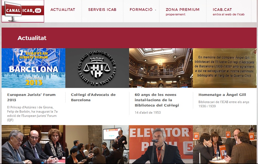Click the Príncep d'Astúries description text
Viewport: 258px width, 164px height.
tap(32, 113)
